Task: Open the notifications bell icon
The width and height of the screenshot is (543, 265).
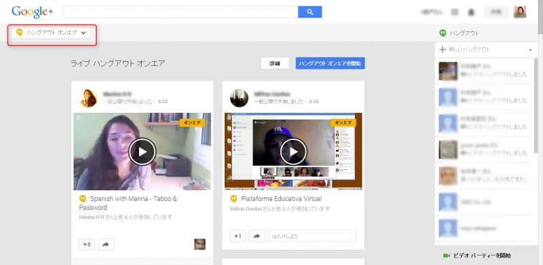Action: click(471, 12)
